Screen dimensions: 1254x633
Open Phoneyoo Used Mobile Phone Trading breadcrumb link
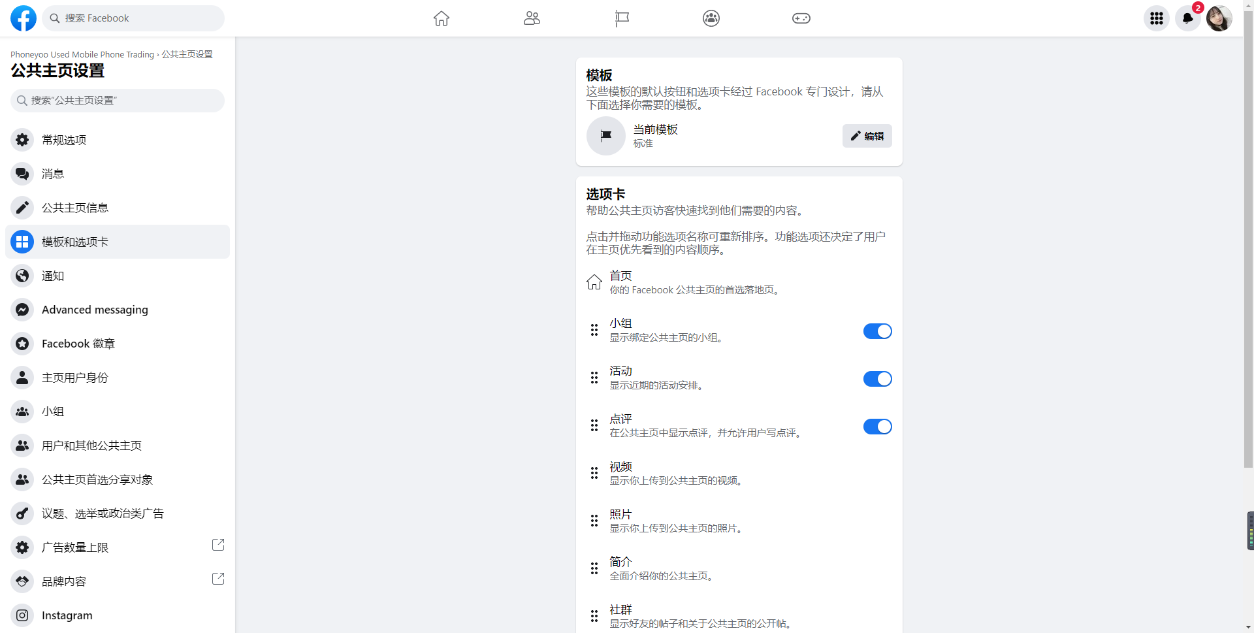[x=81, y=54]
